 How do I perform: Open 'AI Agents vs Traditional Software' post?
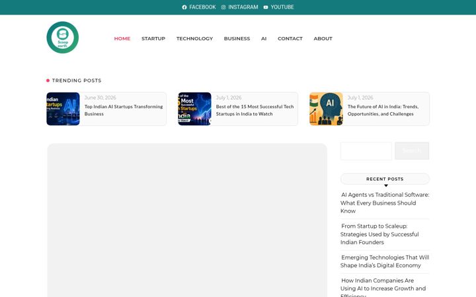tap(385, 203)
